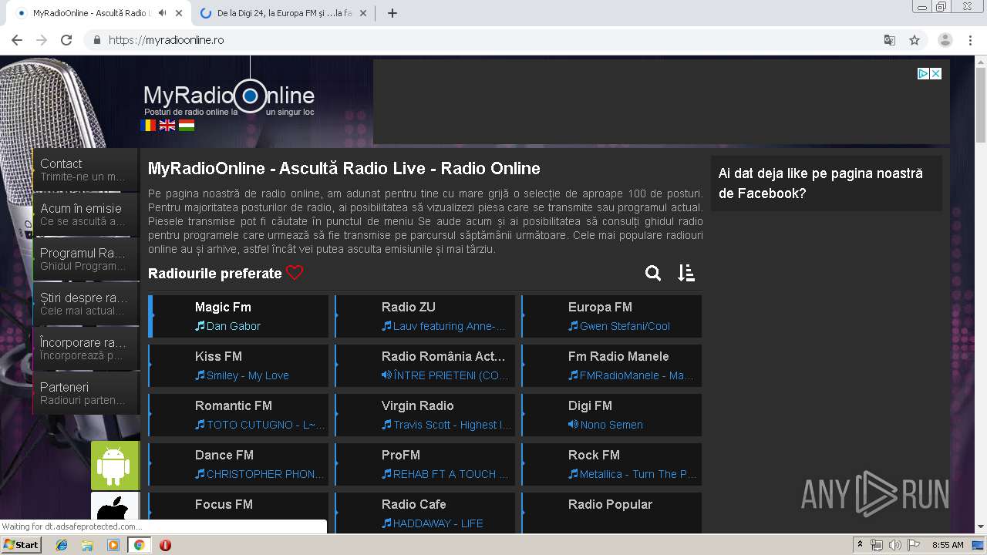The height and width of the screenshot is (555, 987).
Task: Switch to English via UK flag icon
Action: pos(167,125)
